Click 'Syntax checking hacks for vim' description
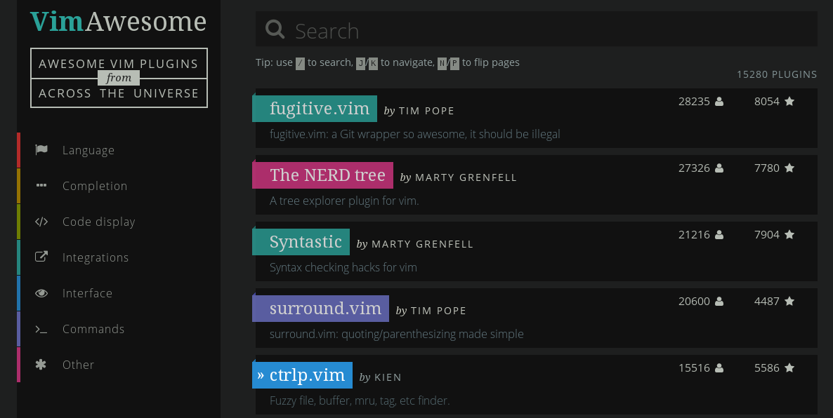Screen dimensions: 833x418 pyautogui.click(x=343, y=267)
